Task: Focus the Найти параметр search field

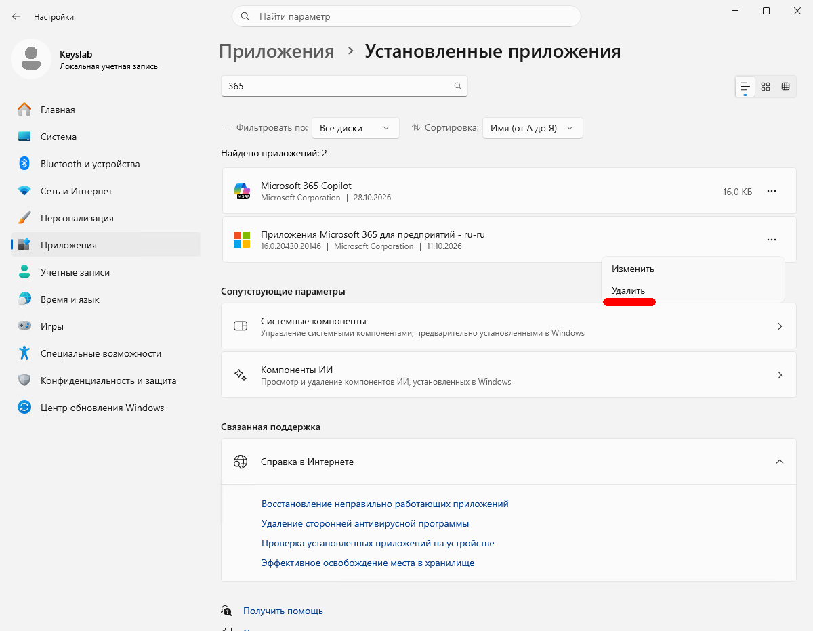Action: click(406, 16)
